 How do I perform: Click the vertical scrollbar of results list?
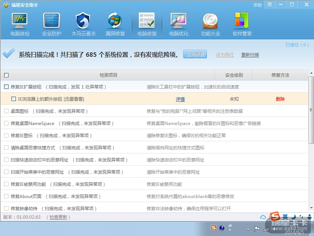coord(311,111)
